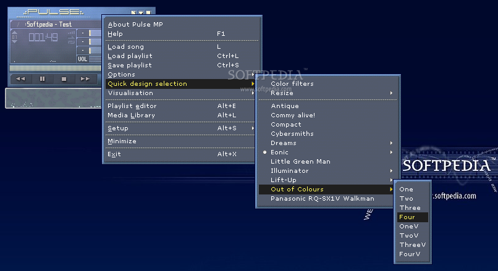Image resolution: width=498 pixels, height=271 pixels.
Task: Select the Eonic design radio bullet
Action: [x=264, y=152]
